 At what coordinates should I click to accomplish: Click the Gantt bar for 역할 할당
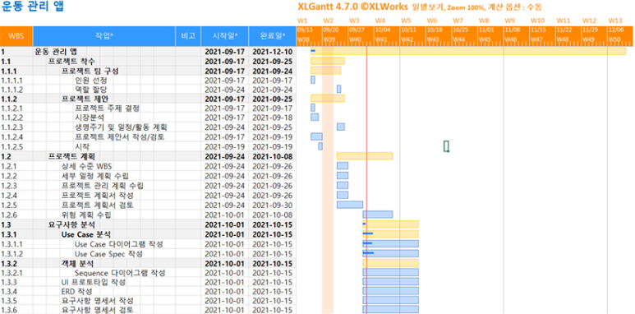(339, 90)
